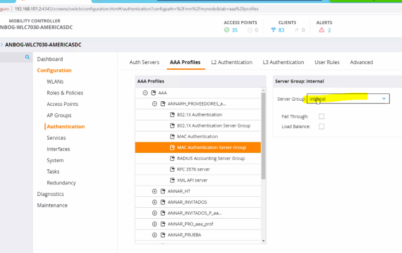
Task: Expand the ANNAR_PRO_aaa_prof profile
Action: coord(154,224)
